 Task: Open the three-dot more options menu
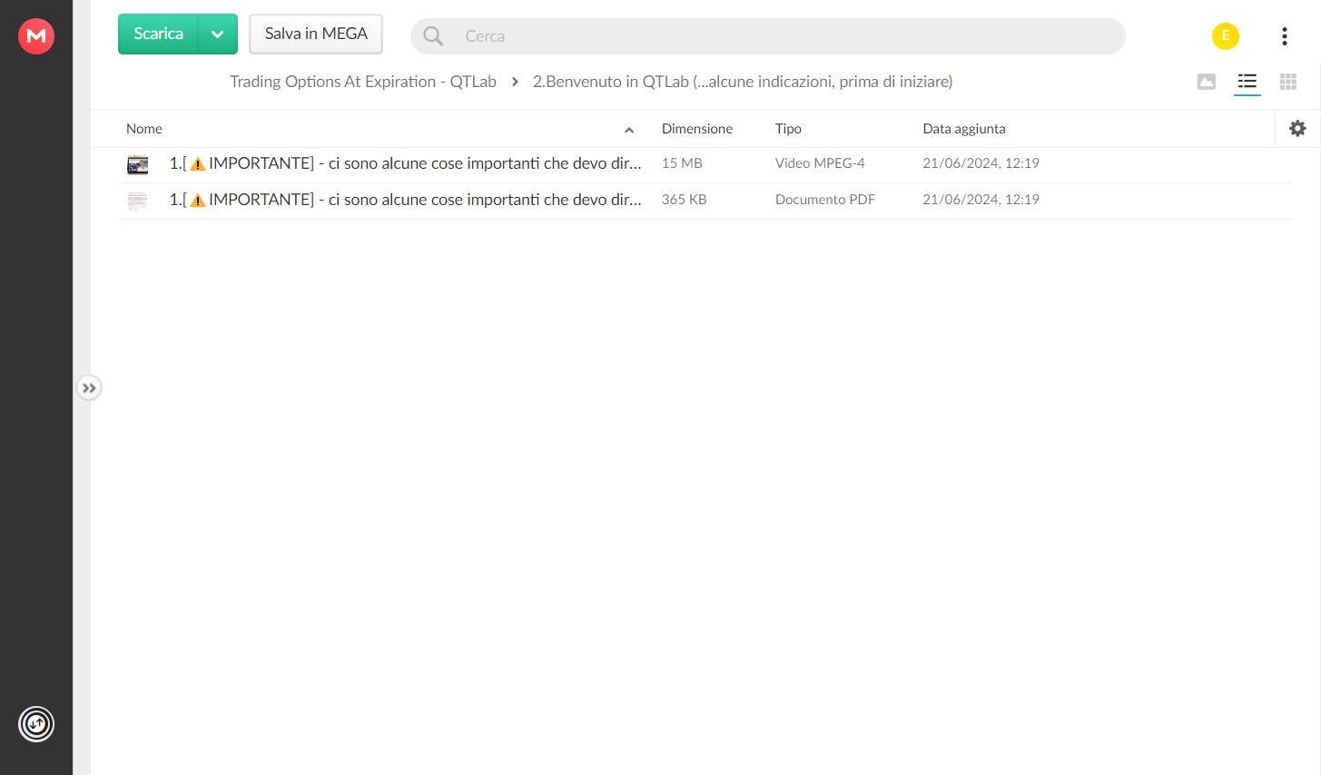pos(1285,36)
